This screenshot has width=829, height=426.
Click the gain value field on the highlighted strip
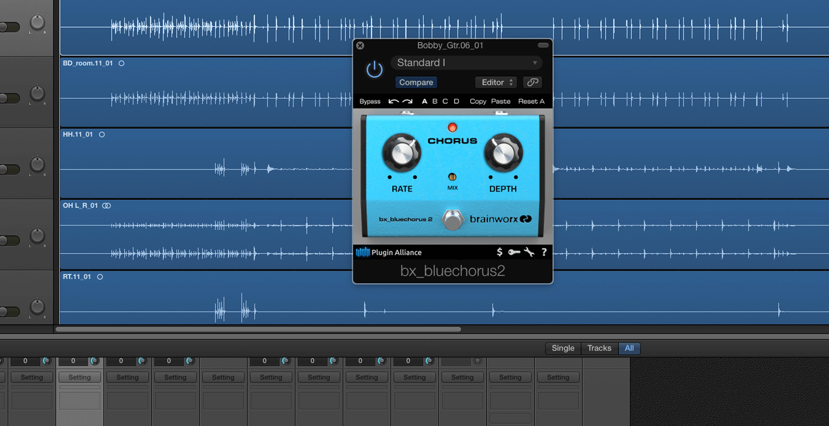73,361
